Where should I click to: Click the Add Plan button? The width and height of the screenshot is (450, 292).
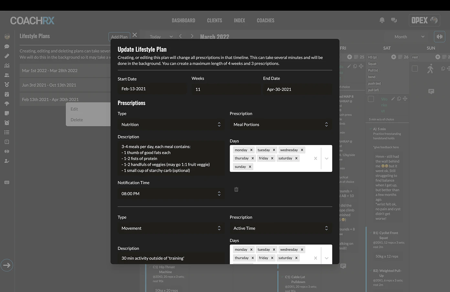(x=119, y=36)
